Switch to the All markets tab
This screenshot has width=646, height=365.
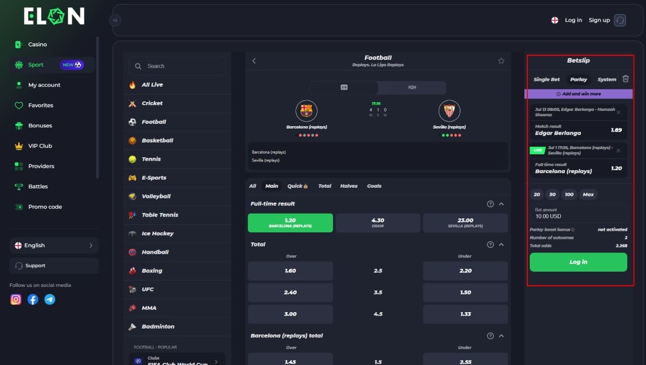[253, 186]
